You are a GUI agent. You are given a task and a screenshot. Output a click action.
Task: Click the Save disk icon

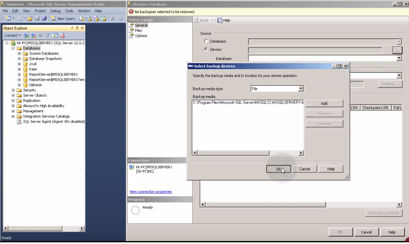[x=37, y=19]
